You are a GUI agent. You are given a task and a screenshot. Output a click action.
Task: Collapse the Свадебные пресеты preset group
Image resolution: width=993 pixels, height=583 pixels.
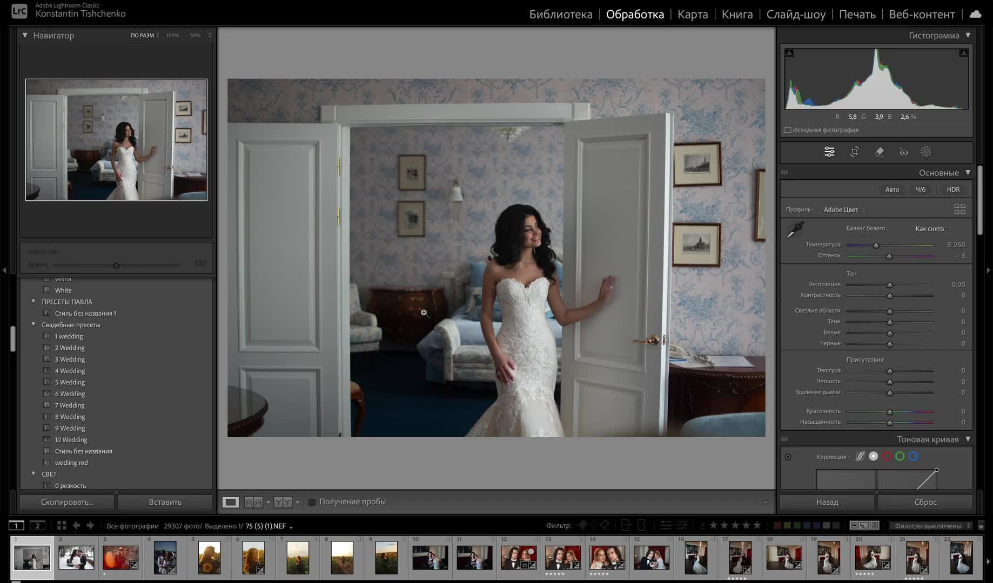pos(33,325)
